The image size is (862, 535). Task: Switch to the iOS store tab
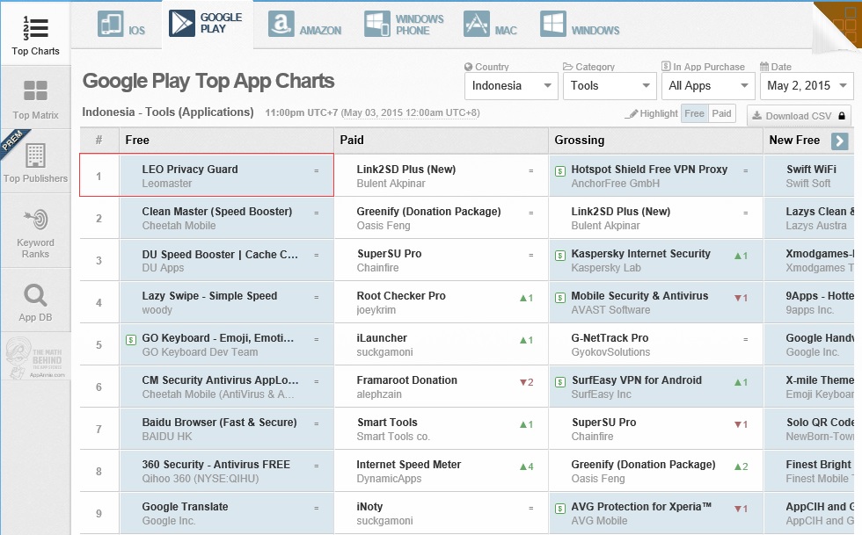(121, 25)
